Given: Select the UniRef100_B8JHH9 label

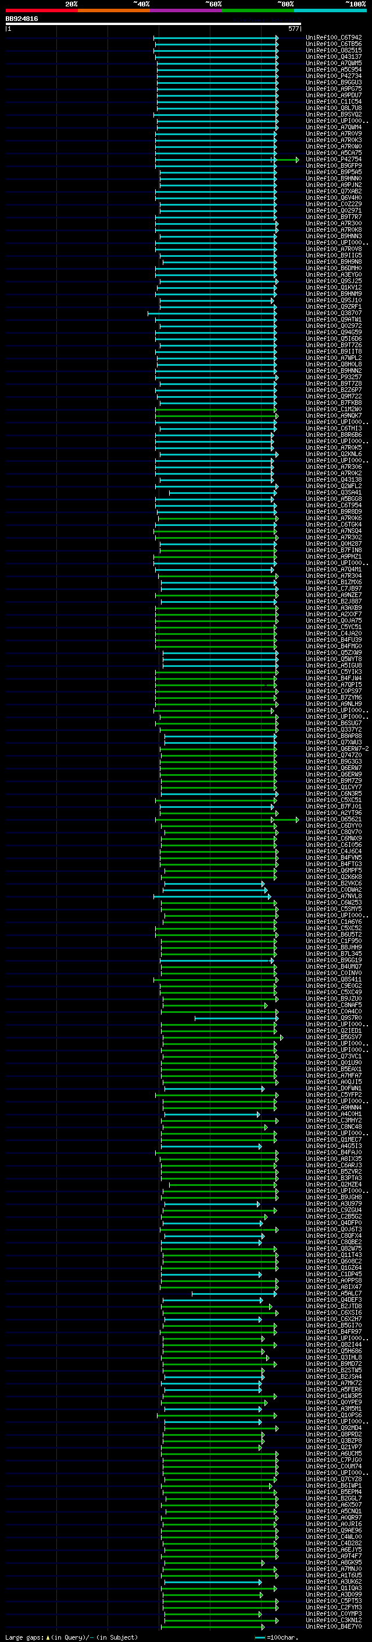Looking at the screenshot, I should (334, 947).
